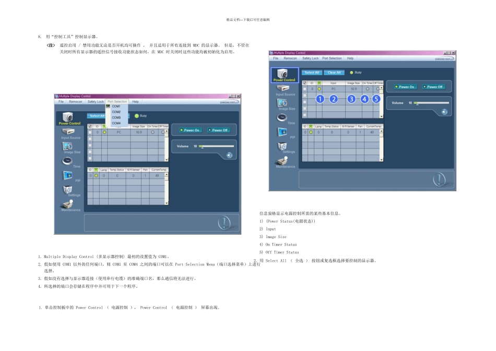Screen dimensions: 496x351
Task: Click Lamp table down arrow, Clear All window
Action: [x=382, y=160]
